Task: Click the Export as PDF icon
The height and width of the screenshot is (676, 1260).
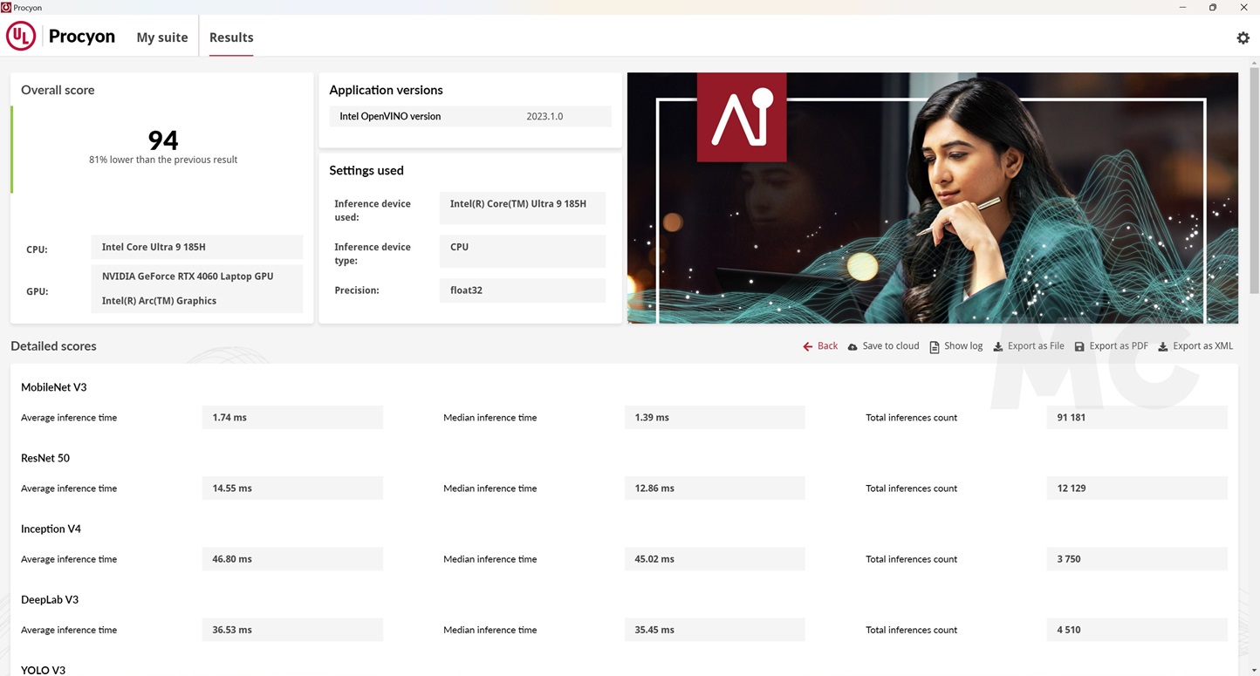Action: (1079, 346)
